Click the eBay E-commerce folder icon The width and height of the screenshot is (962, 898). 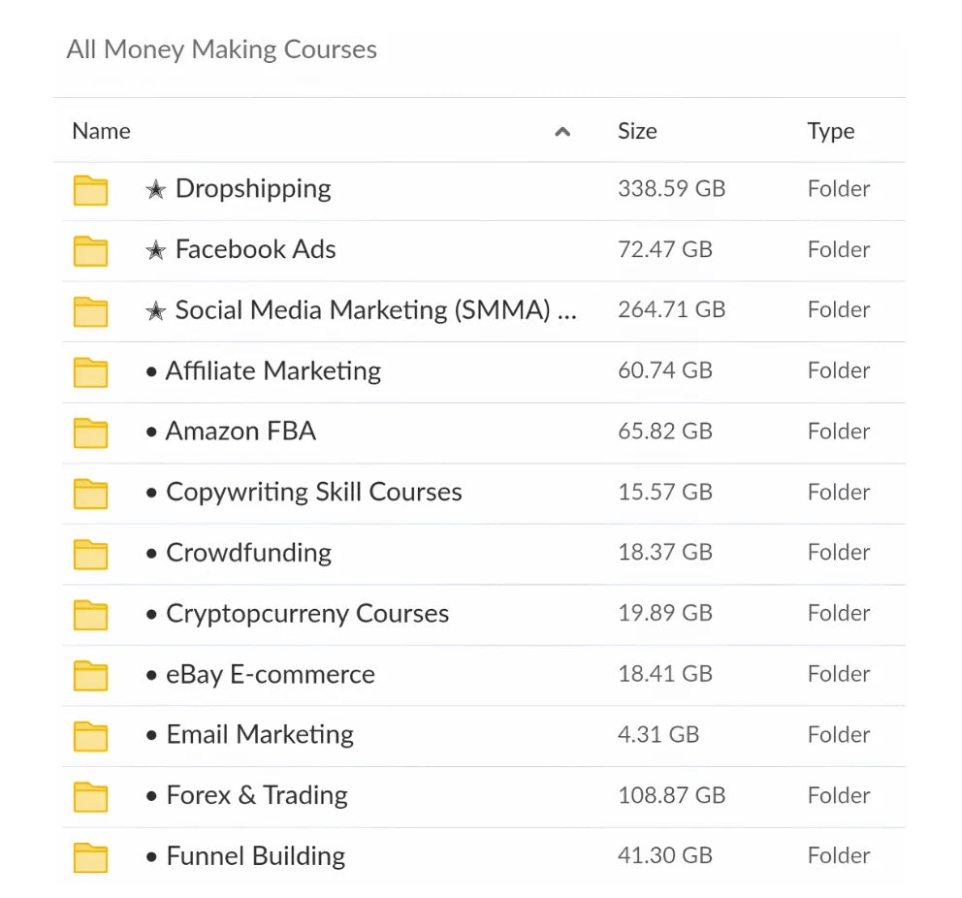[x=90, y=675]
